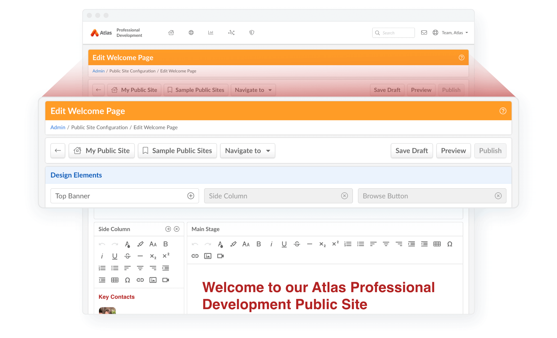The image size is (557, 338).
Task: Click the shield icon in top navigation
Action: click(252, 32)
